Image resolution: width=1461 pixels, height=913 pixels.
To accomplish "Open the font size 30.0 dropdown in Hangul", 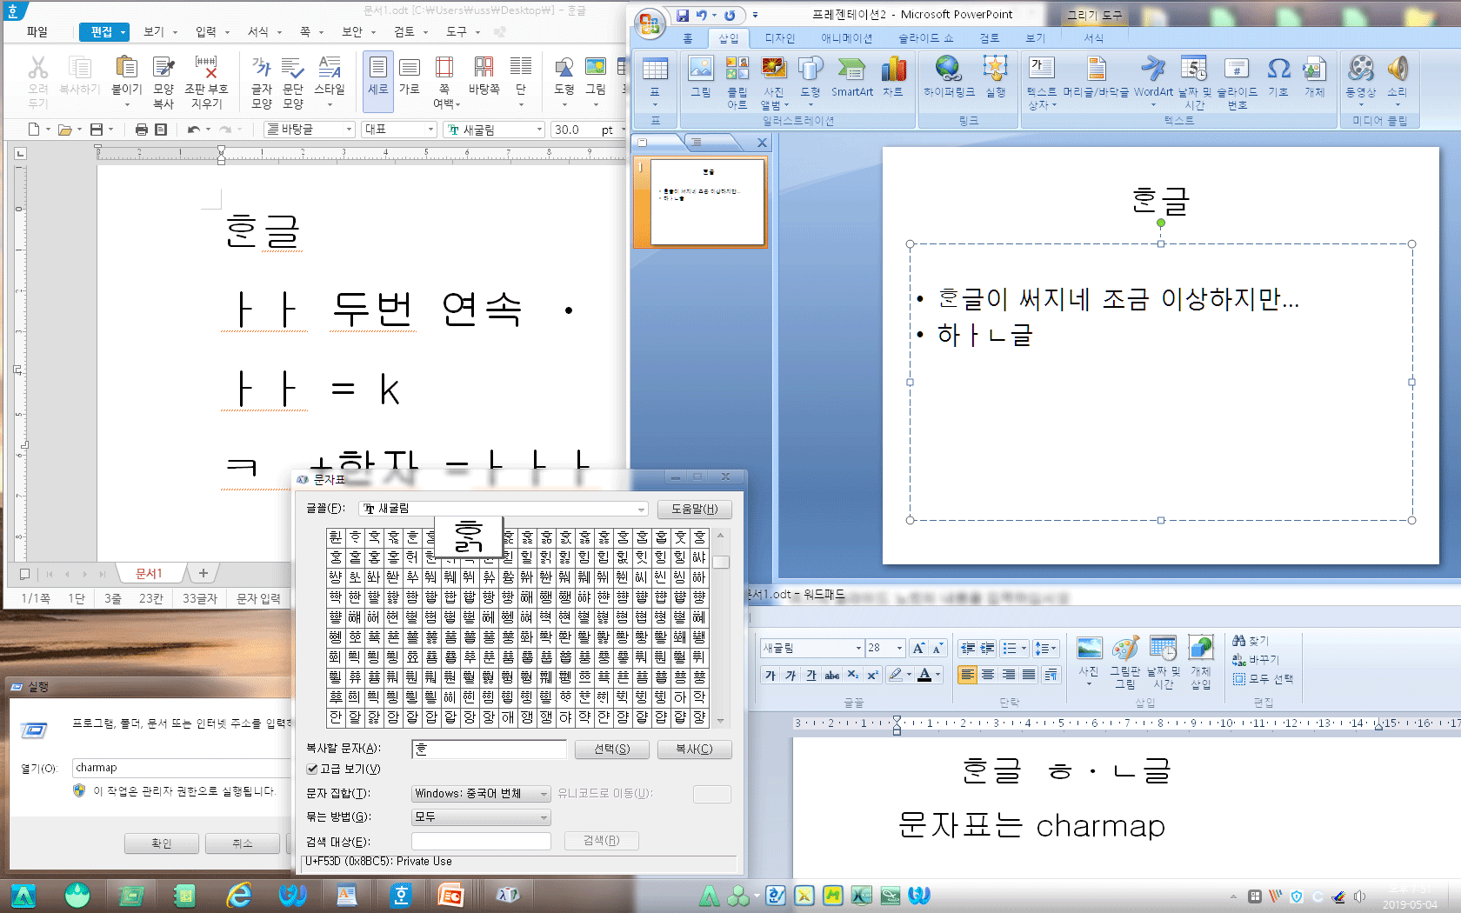I will click(623, 130).
